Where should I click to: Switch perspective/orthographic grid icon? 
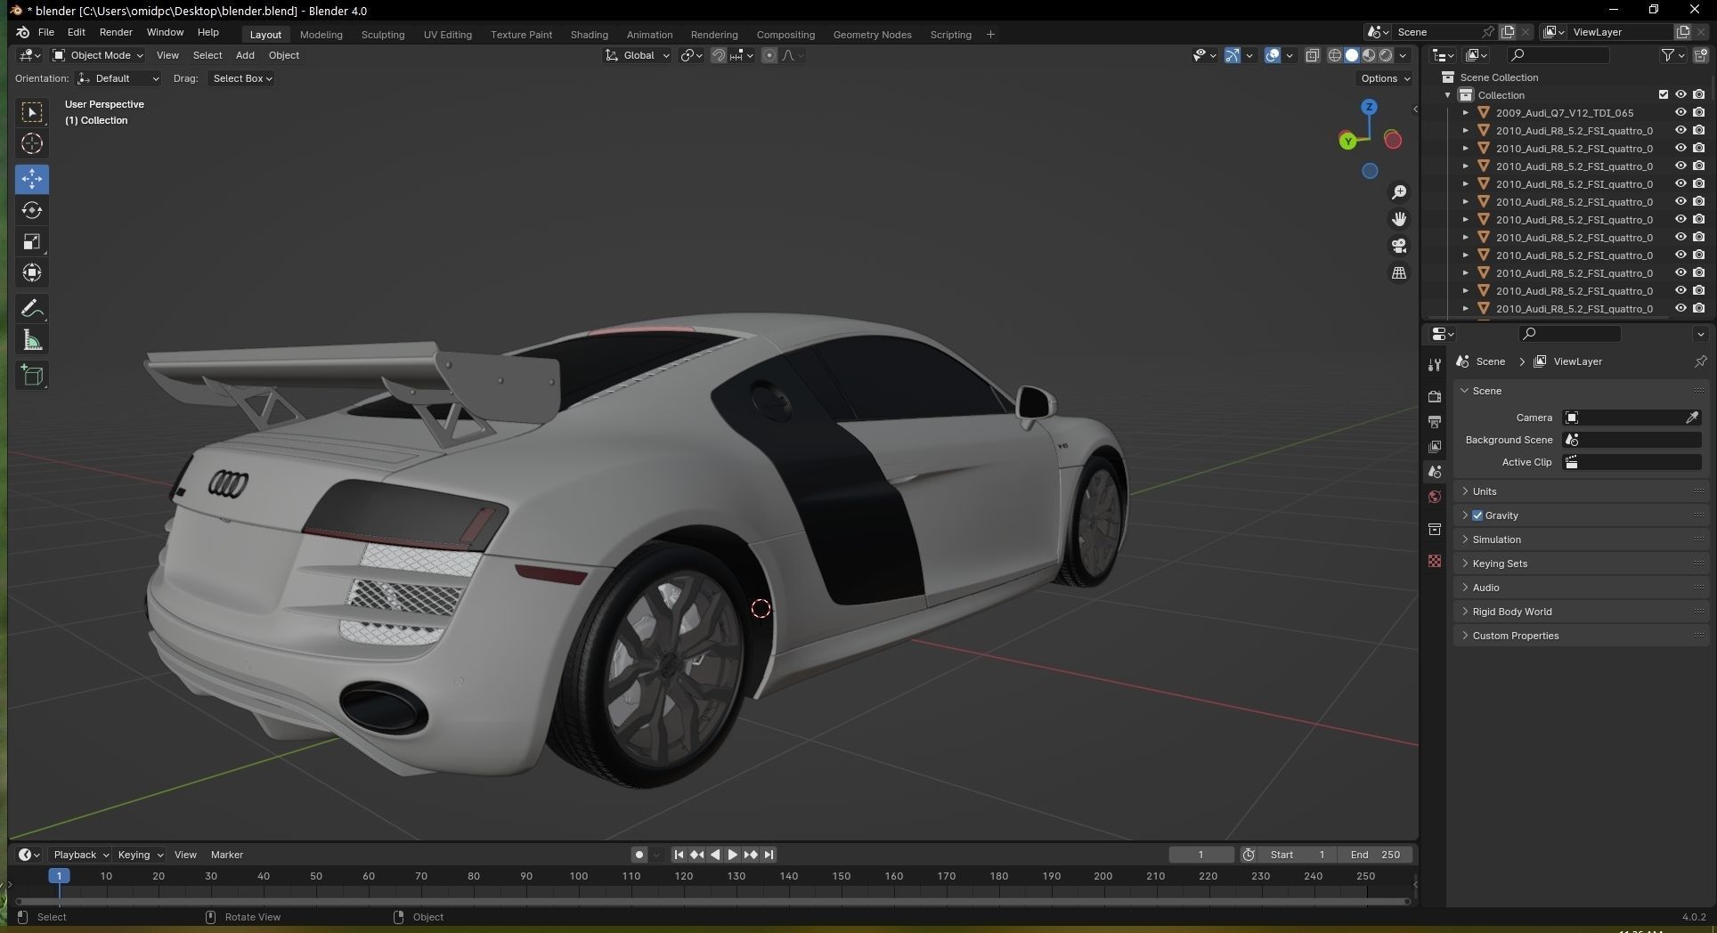1399,272
